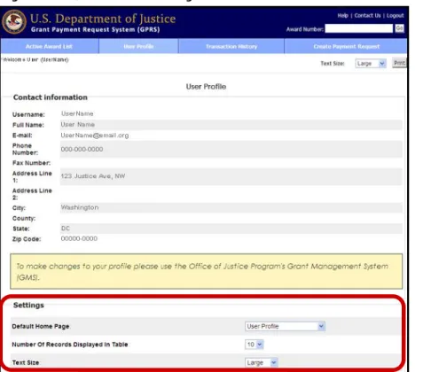Switch to the User Profile tab
This screenshot has height=372, width=423.
138,46
